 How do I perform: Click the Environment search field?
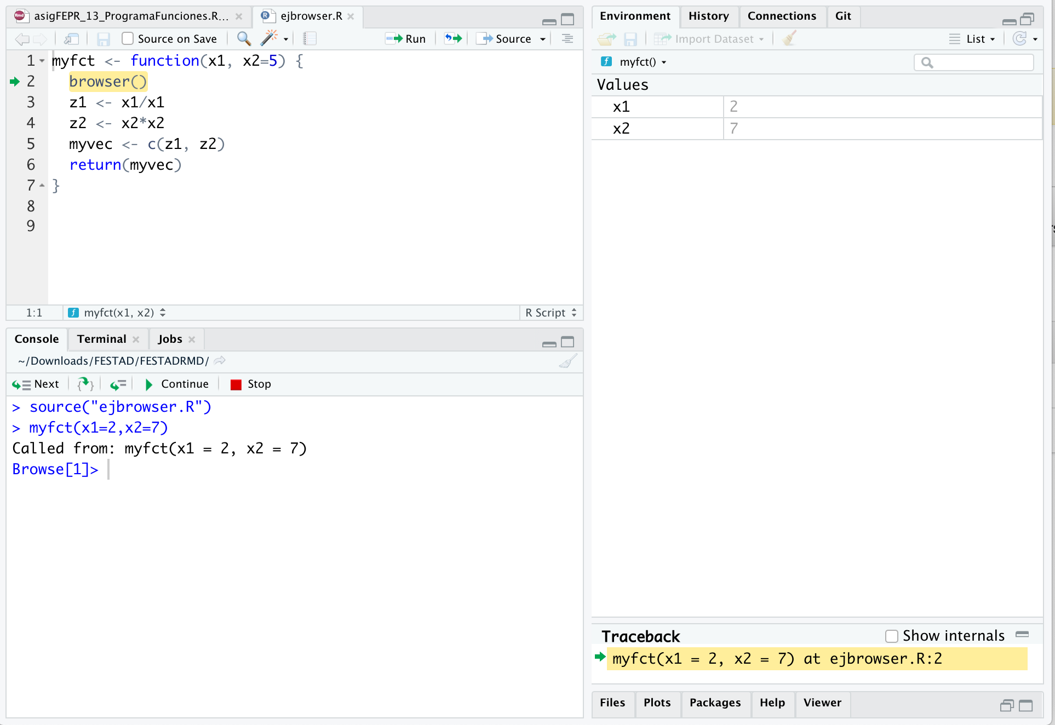[973, 62]
